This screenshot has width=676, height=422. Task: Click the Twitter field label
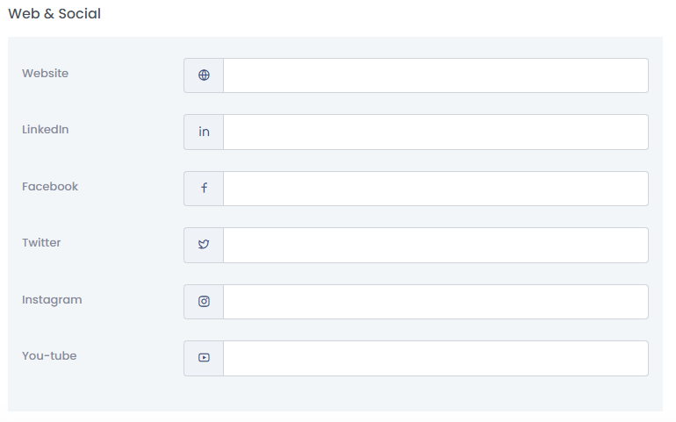pos(41,243)
